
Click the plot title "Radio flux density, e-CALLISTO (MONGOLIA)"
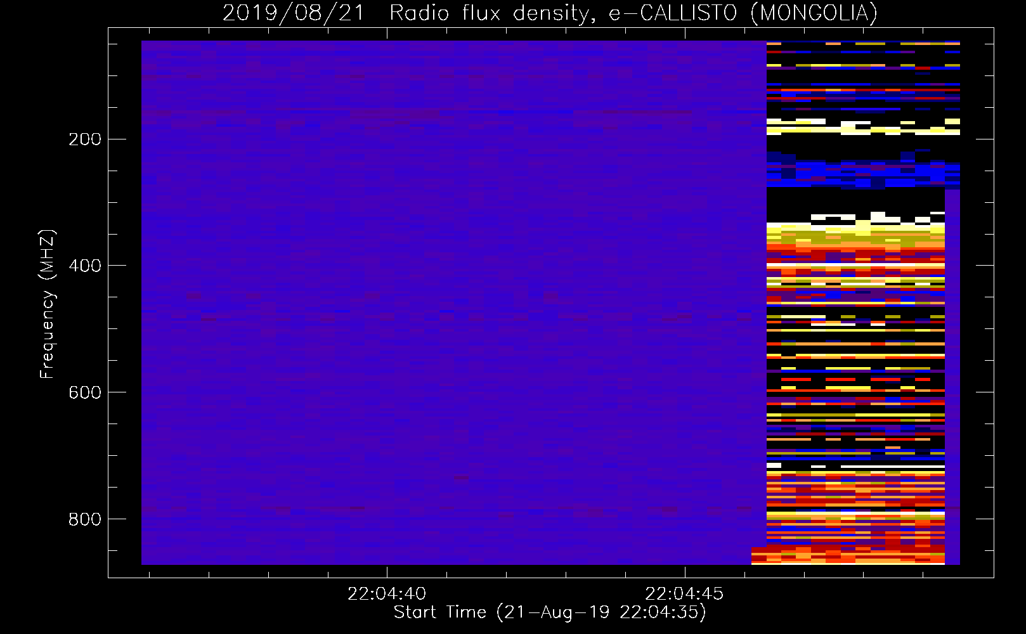click(633, 13)
